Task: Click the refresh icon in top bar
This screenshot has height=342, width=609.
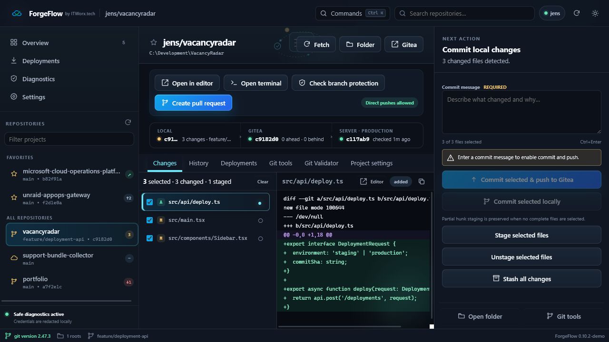Action: (x=577, y=13)
